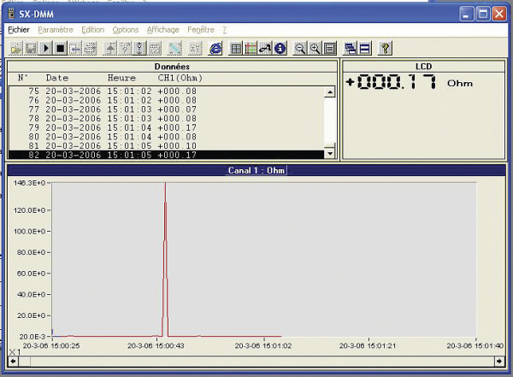Image resolution: width=513 pixels, height=377 pixels.
Task: Click the annotation 'A' text icon
Action: point(265,49)
